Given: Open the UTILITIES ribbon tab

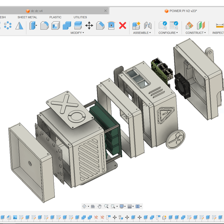Looking at the screenshot, I should [80, 17].
